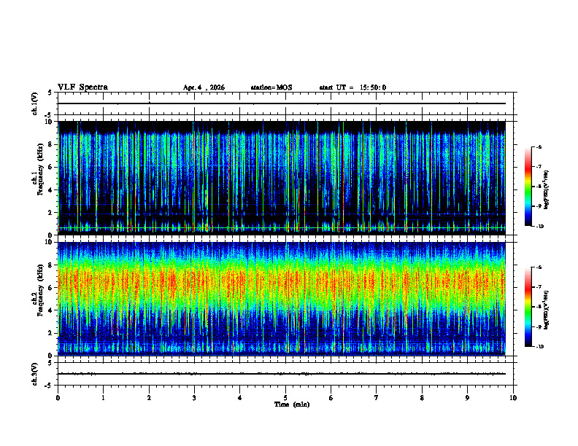Image resolution: width=578 pixels, height=446 pixels.
Task: Click the ch.1 colorbar "-10" scale label
Action: pos(540,227)
